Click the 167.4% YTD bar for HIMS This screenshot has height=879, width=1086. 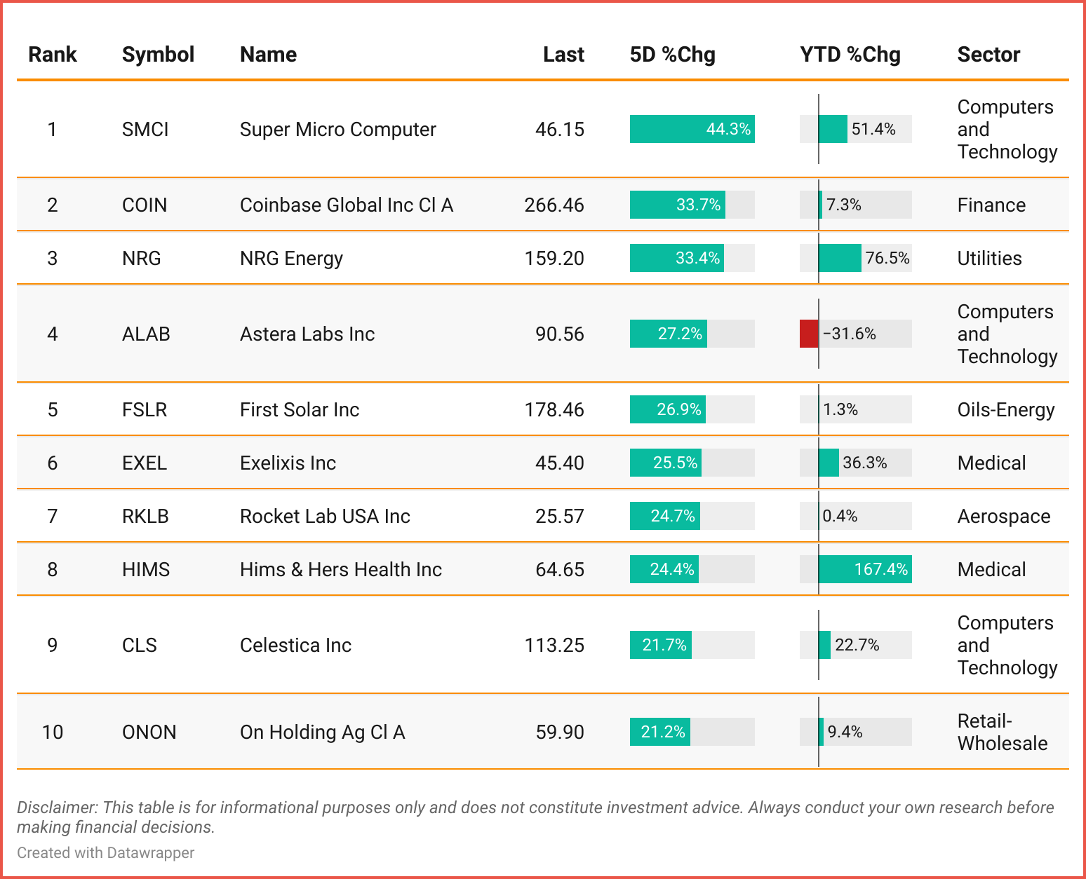[x=864, y=570]
